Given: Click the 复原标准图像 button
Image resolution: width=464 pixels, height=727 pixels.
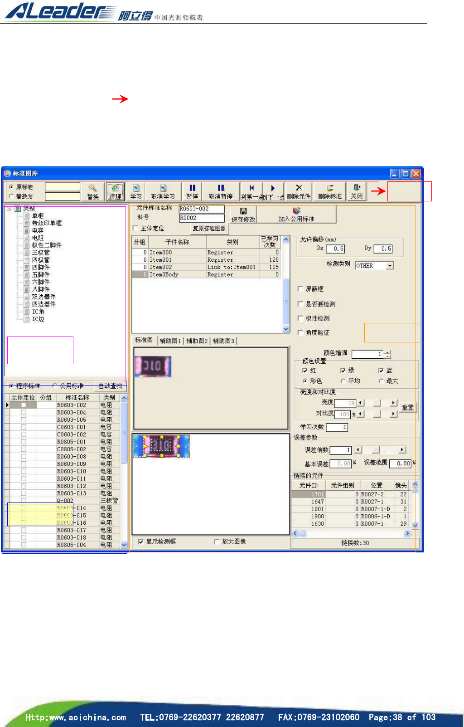Looking at the screenshot, I should pyautogui.click(x=209, y=228).
